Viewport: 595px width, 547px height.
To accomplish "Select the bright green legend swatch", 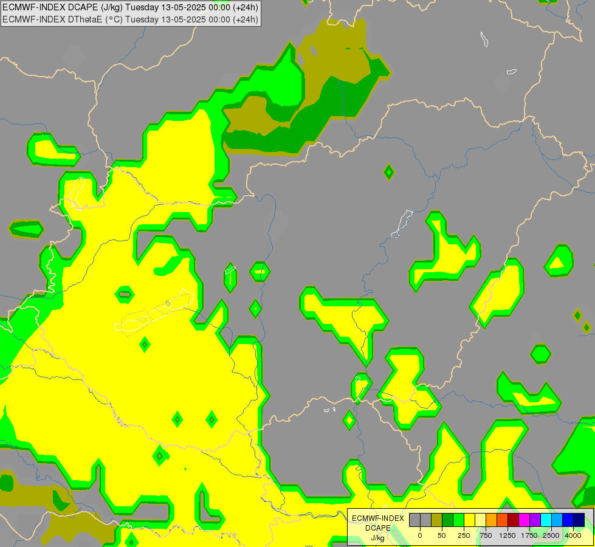I will [458, 520].
